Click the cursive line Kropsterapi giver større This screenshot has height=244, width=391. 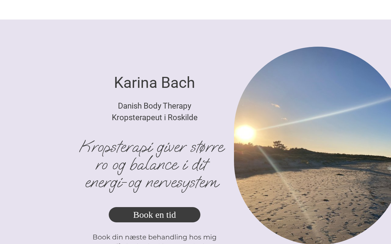(x=152, y=148)
